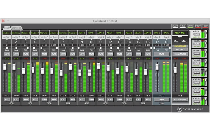Close the Blackbird Control window
Screen dimensions: 210x131
3,21
